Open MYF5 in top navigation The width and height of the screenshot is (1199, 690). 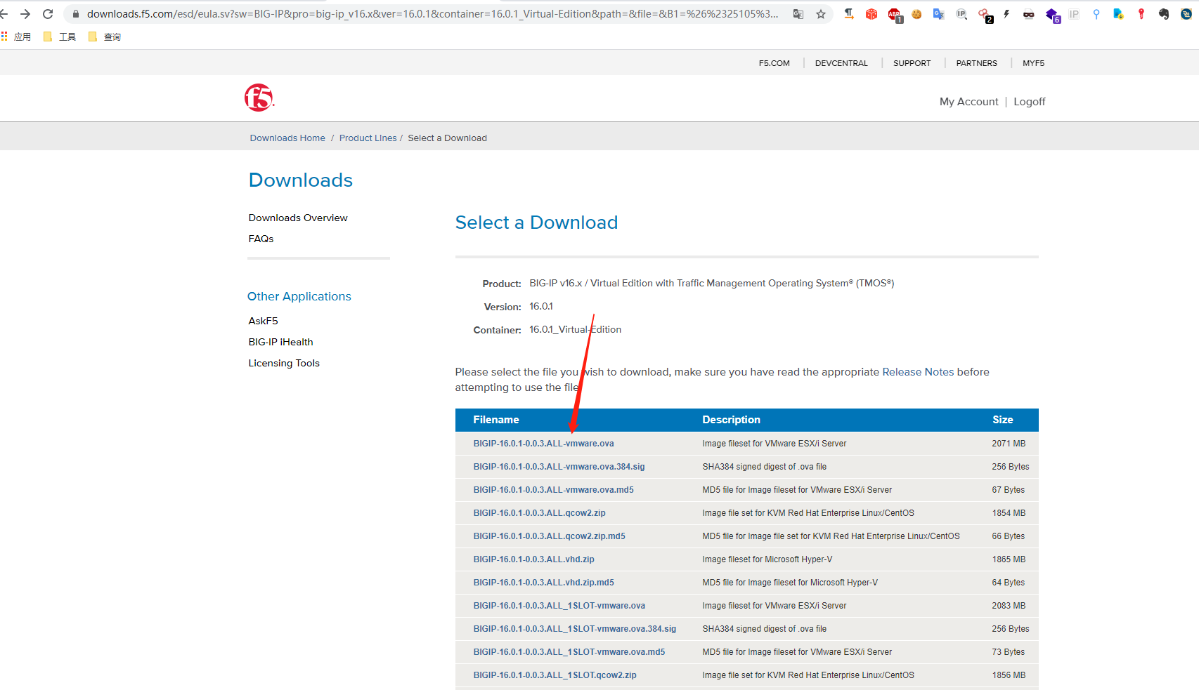tap(1033, 63)
